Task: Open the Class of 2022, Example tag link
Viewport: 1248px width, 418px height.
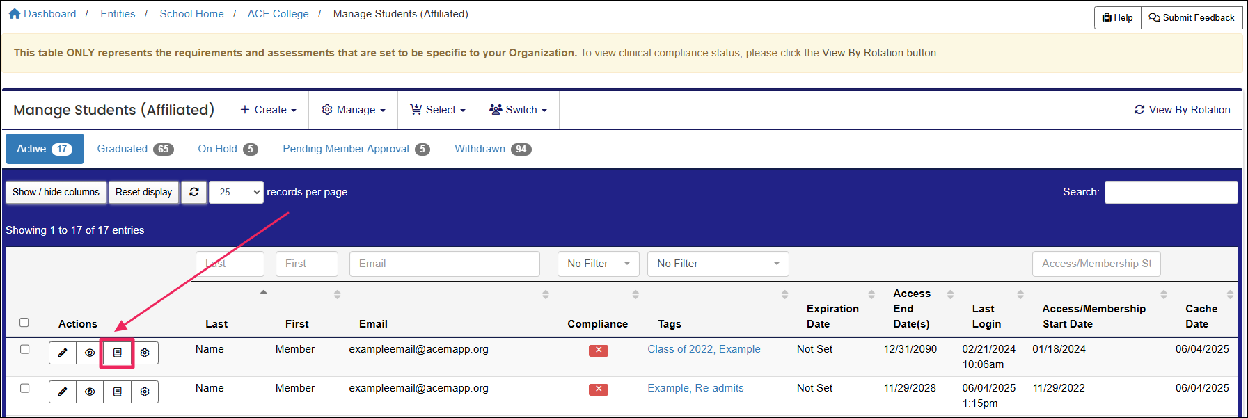Action: (x=704, y=349)
